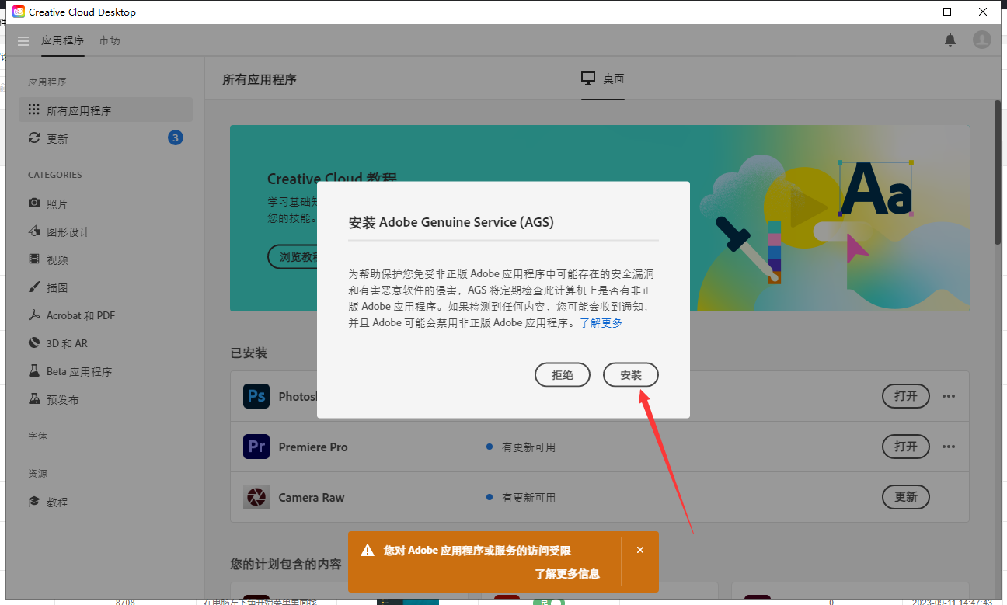1007x605 pixels.
Task: Select 所有应用程序 in the sidebar
Action: [x=106, y=110]
